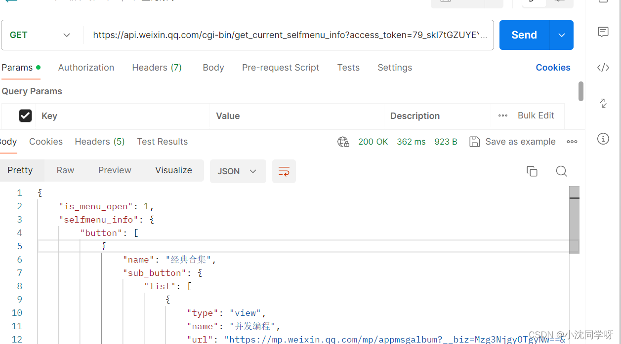Viewport: 621px width, 344px height.
Task: Click Save as example
Action: (520, 142)
